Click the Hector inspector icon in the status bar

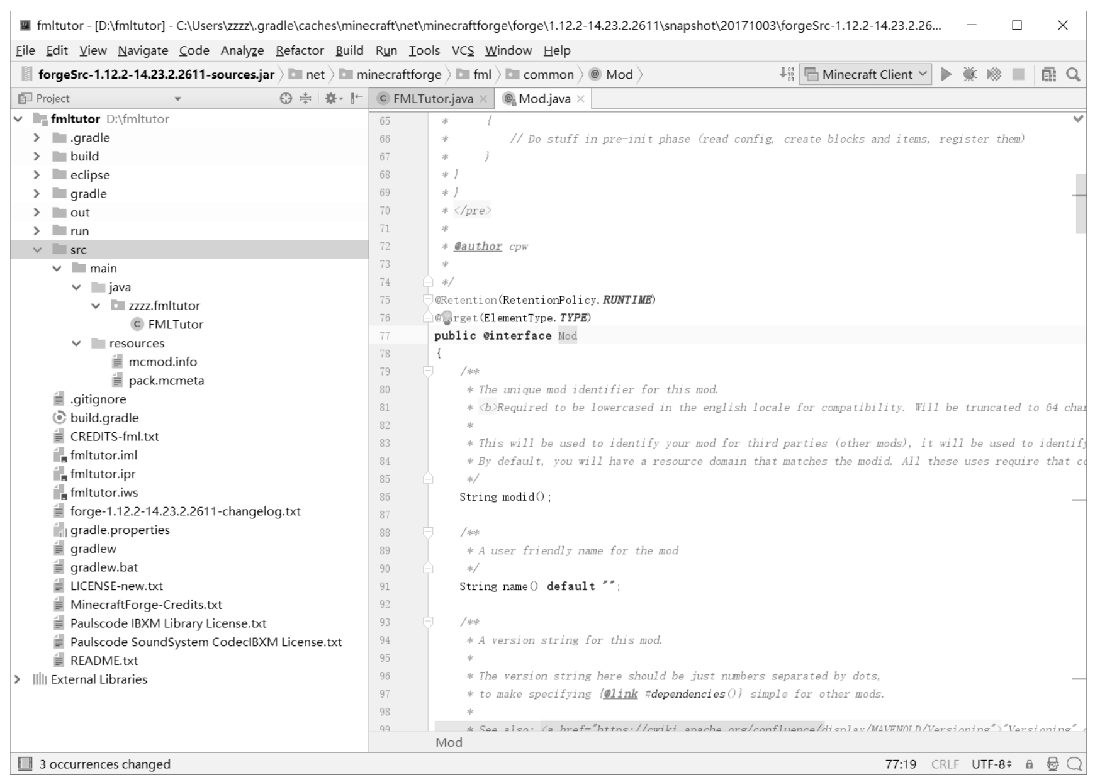coord(1053,764)
